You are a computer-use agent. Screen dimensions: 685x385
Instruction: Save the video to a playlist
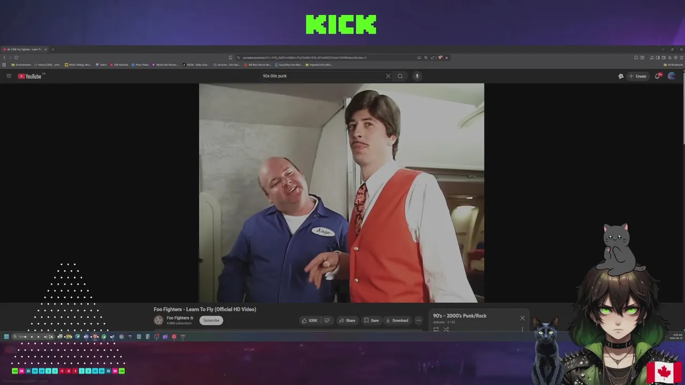tap(371, 320)
